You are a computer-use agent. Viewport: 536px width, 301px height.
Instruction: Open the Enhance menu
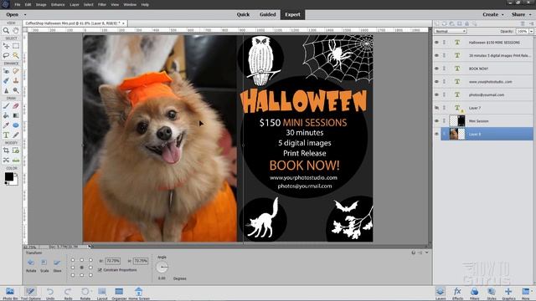tap(58, 5)
